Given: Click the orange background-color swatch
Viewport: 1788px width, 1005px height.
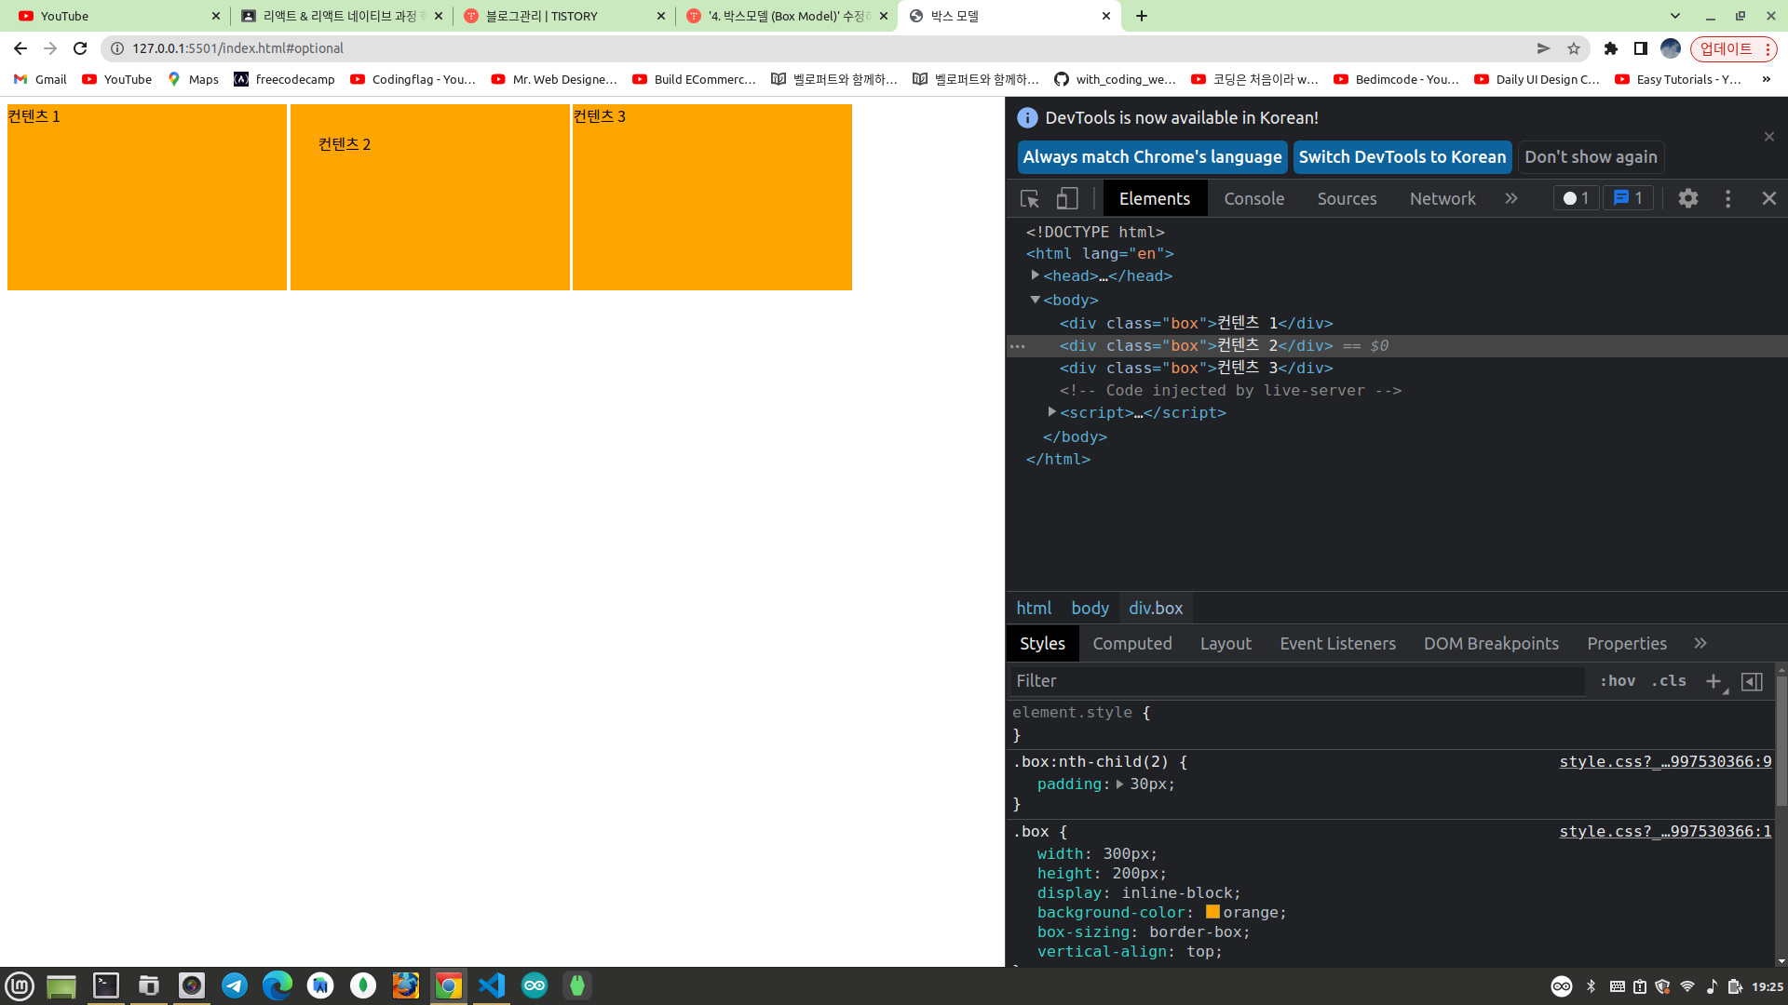Looking at the screenshot, I should pyautogui.click(x=1212, y=912).
